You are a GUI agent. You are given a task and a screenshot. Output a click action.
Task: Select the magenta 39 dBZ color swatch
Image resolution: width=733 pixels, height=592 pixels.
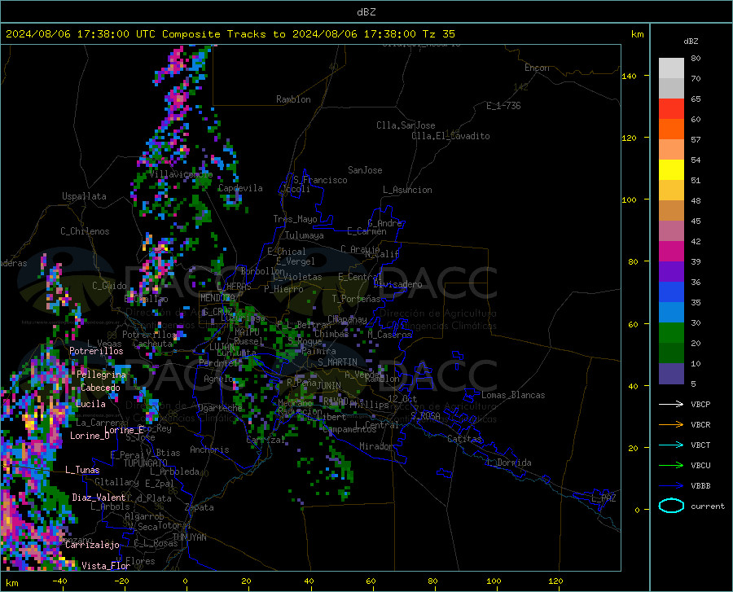click(671, 252)
